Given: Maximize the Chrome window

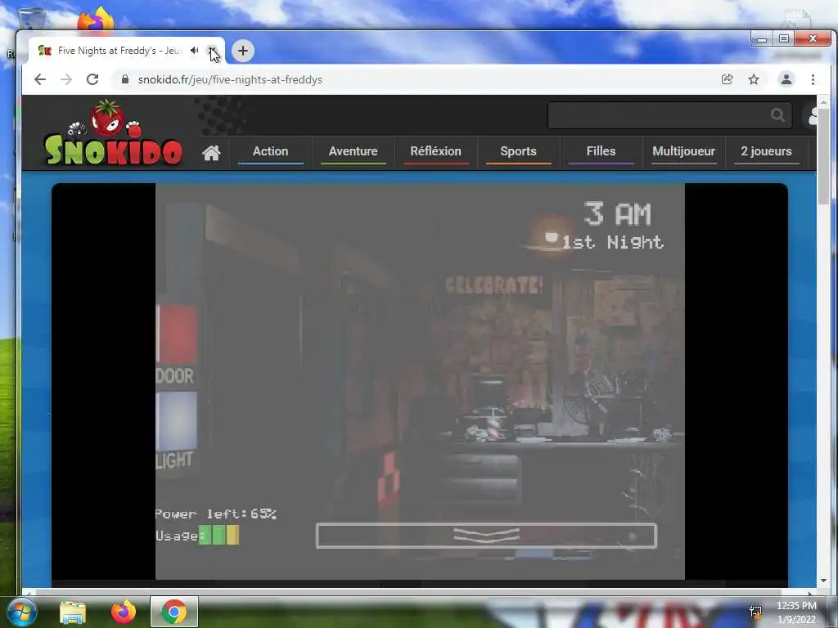Looking at the screenshot, I should click(x=784, y=38).
